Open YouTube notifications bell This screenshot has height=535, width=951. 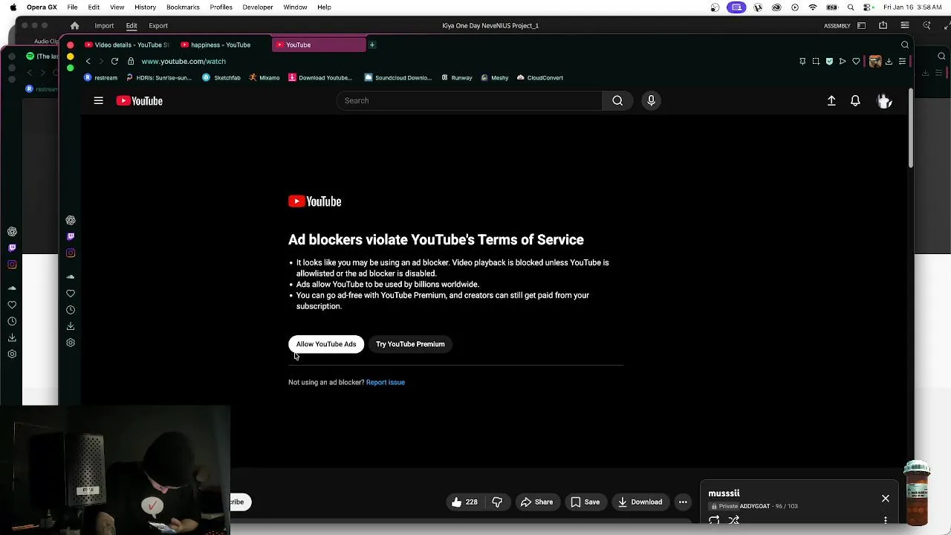[x=855, y=100]
